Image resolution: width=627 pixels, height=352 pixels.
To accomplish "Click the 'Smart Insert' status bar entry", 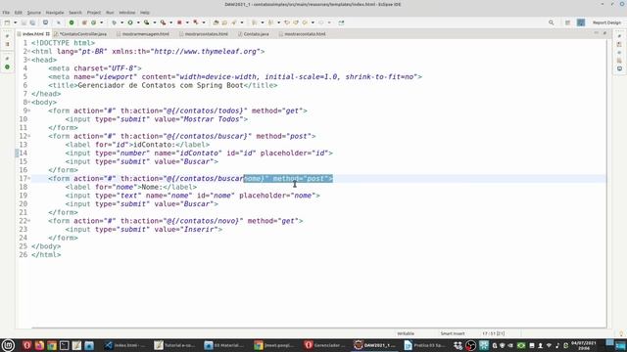I will 453,333.
